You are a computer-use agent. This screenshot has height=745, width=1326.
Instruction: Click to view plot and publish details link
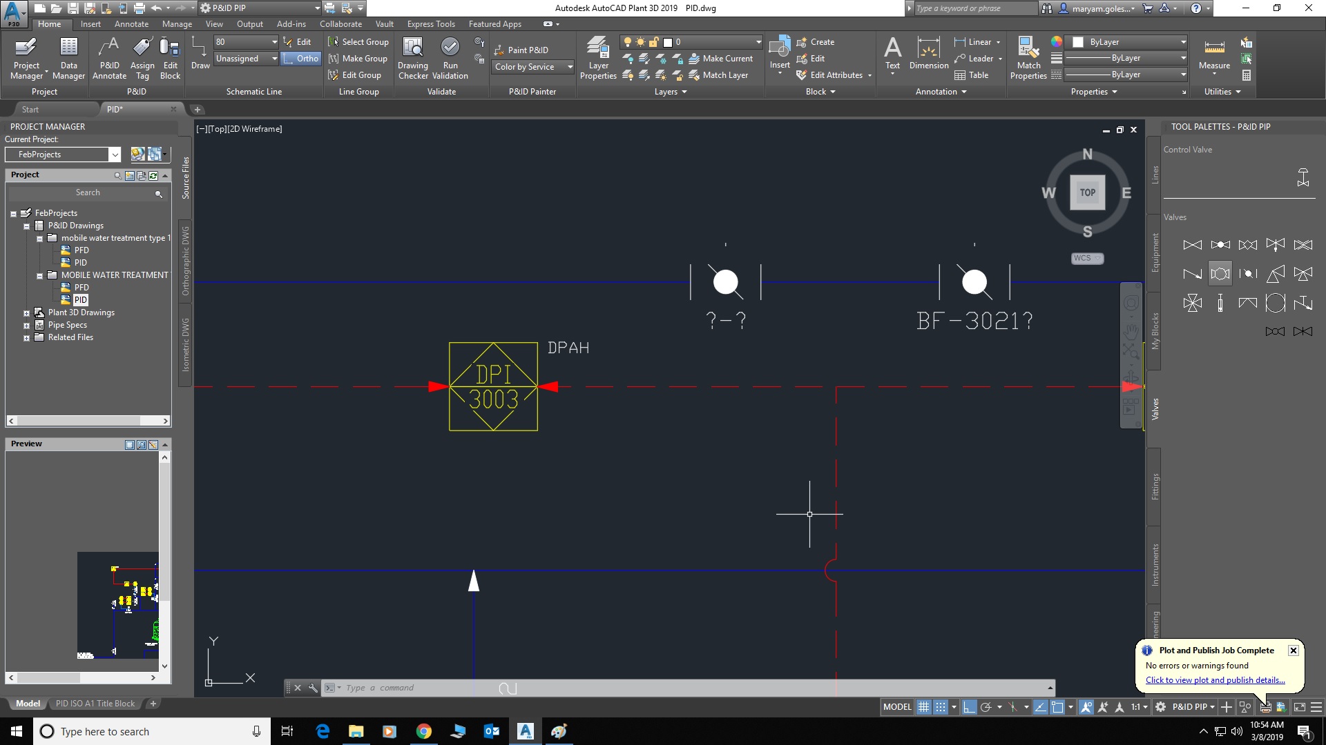click(1215, 680)
